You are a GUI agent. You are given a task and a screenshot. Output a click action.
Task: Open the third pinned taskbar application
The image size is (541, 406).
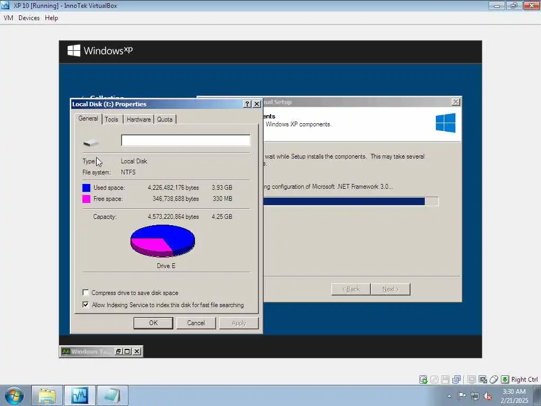(x=113, y=395)
